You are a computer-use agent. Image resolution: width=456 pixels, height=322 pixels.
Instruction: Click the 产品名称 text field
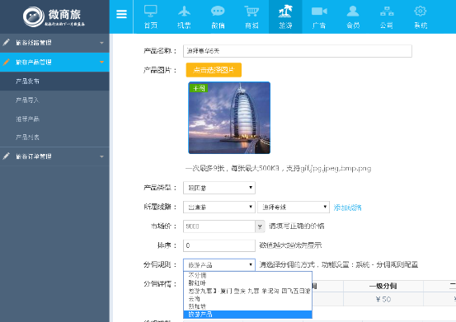coord(298,51)
